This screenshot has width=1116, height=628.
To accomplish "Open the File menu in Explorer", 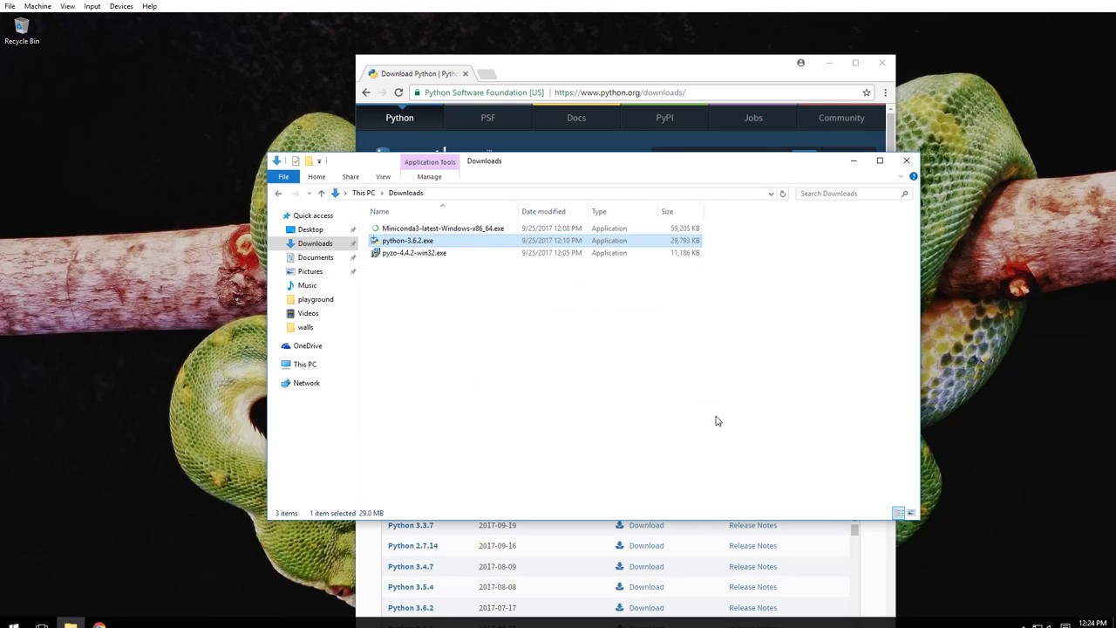I will [283, 176].
